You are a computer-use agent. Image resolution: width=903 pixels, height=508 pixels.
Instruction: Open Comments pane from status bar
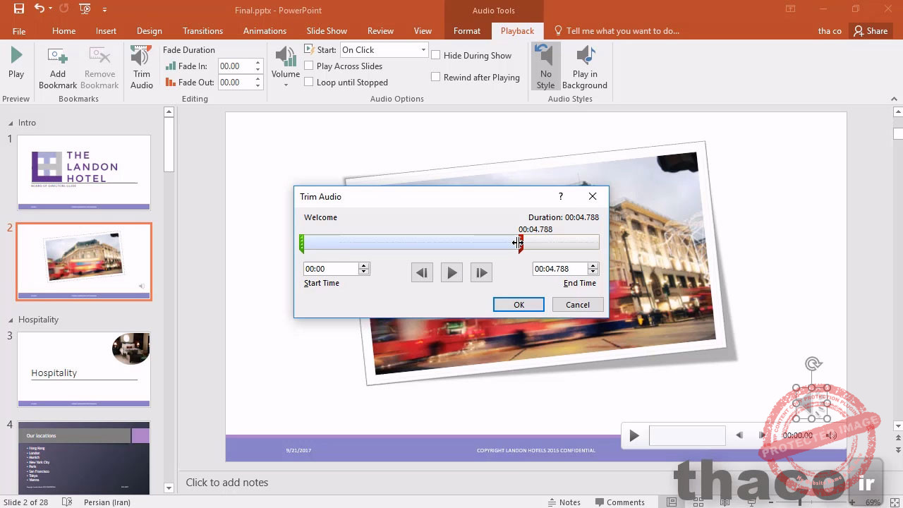point(619,502)
